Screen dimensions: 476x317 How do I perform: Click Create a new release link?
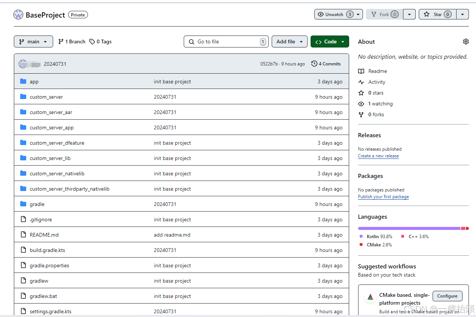[378, 156]
